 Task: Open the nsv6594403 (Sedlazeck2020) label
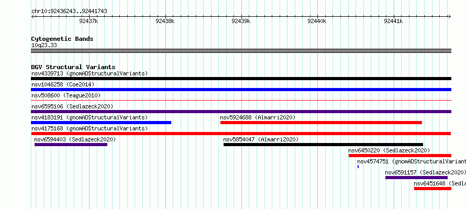pos(75,139)
